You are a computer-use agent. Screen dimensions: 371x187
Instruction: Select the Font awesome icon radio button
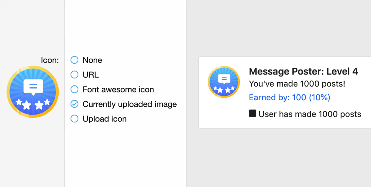pos(74,89)
